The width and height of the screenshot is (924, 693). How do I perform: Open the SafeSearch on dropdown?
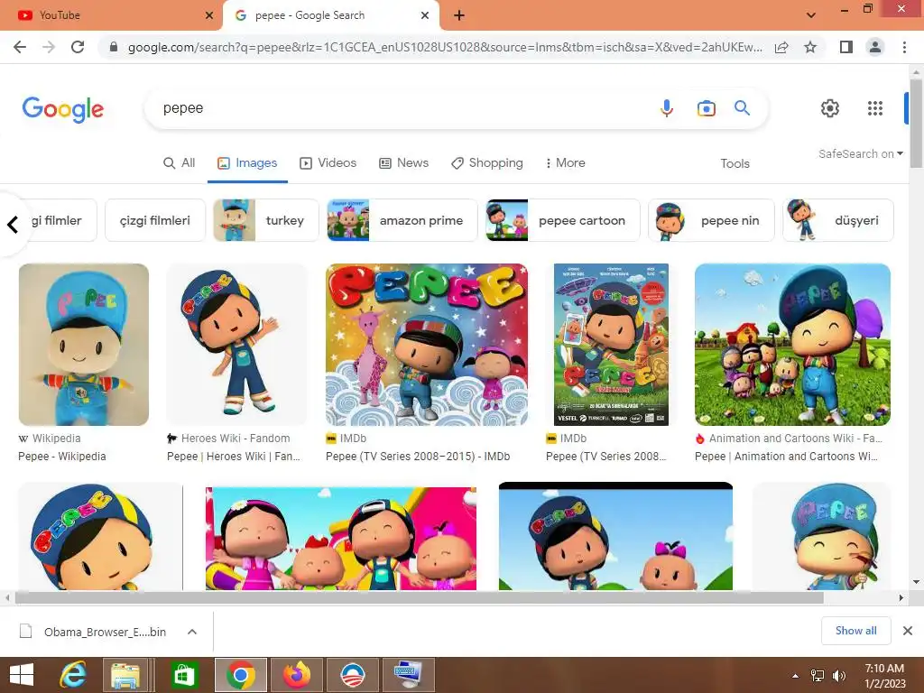pyautogui.click(x=860, y=153)
